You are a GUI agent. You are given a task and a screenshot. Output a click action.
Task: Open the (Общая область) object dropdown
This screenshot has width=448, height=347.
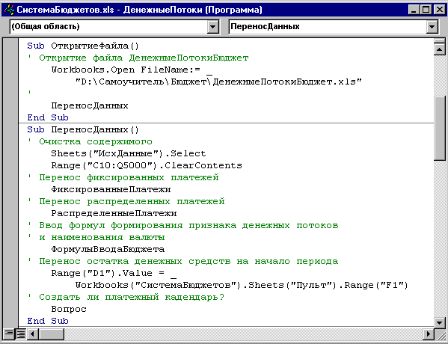pyautogui.click(x=213, y=27)
